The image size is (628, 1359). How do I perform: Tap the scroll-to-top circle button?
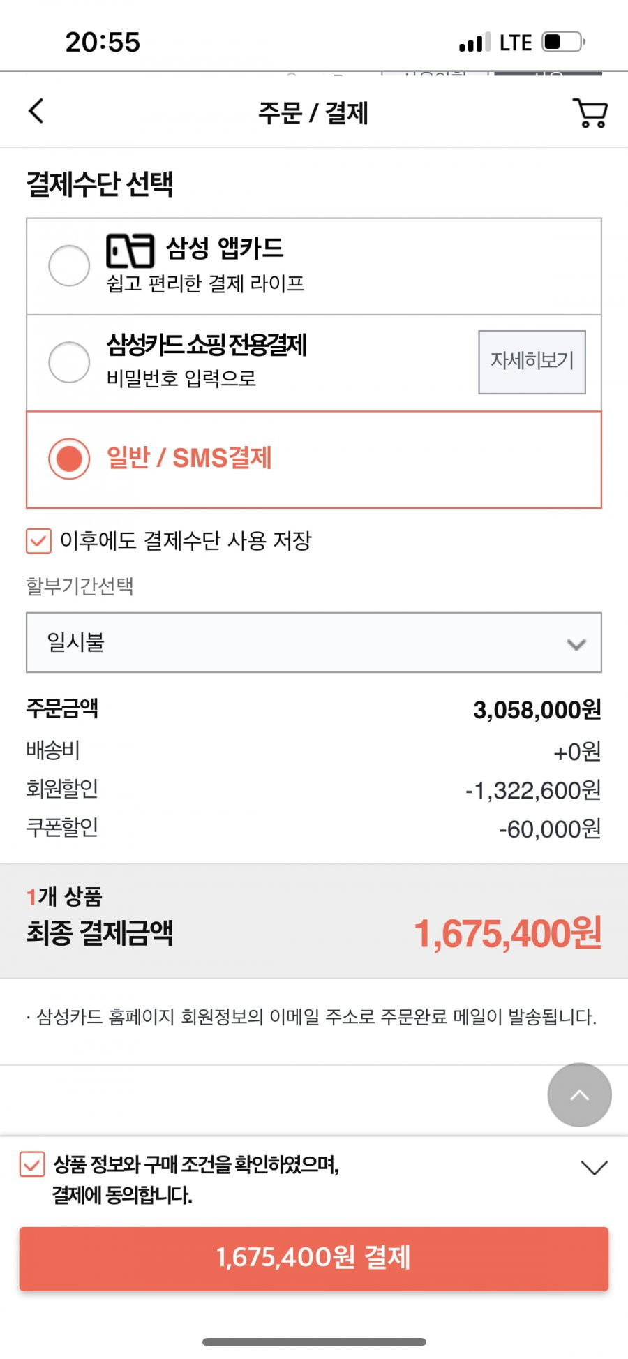(x=579, y=1095)
